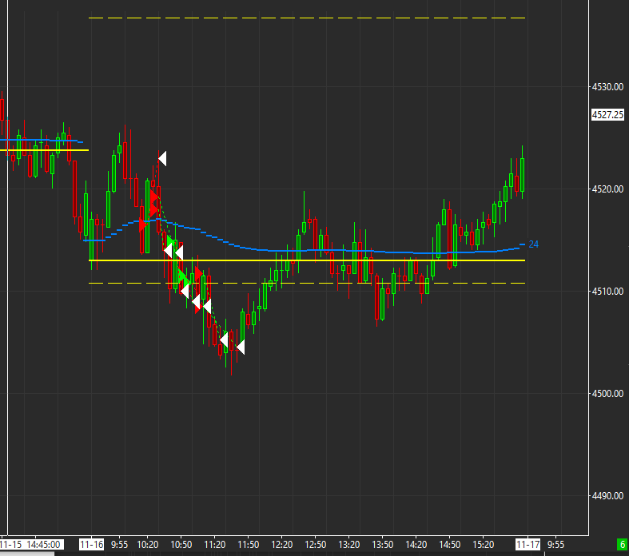The width and height of the screenshot is (629, 556).
Task: Click the blue 24 moving average label
Action: [x=534, y=244]
